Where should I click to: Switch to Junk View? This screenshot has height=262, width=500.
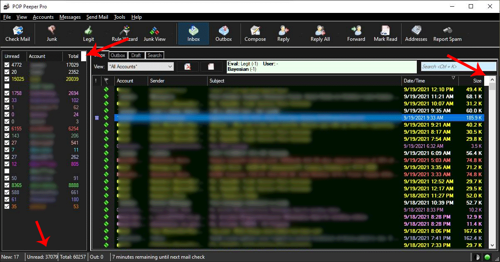[x=155, y=34]
